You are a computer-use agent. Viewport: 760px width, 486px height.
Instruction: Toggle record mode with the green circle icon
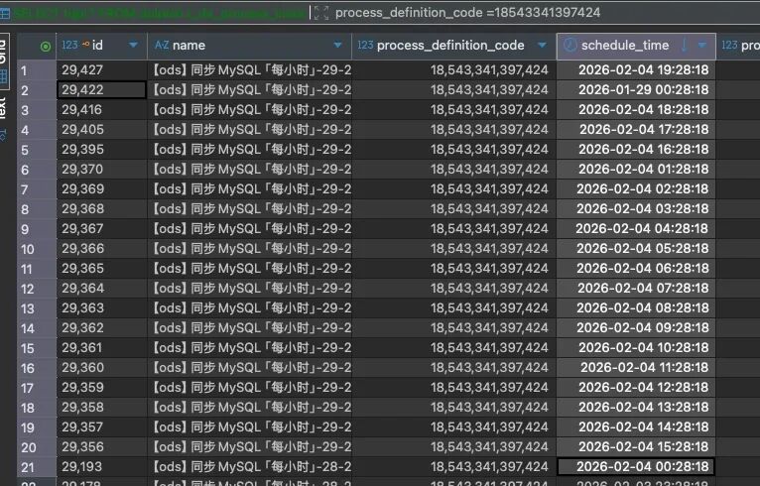click(45, 47)
